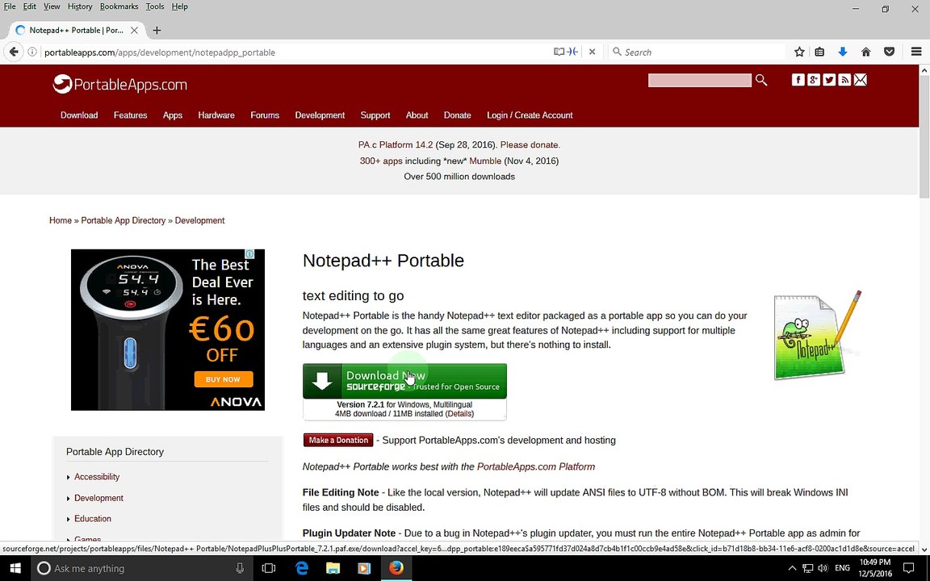The height and width of the screenshot is (581, 930).
Task: Open the Download nav item on site
Action: [x=79, y=115]
